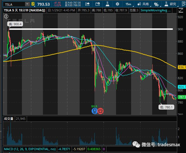Click the green 787.9 price axis tag
Screen dimensions: 186x153
click(x=182, y=97)
